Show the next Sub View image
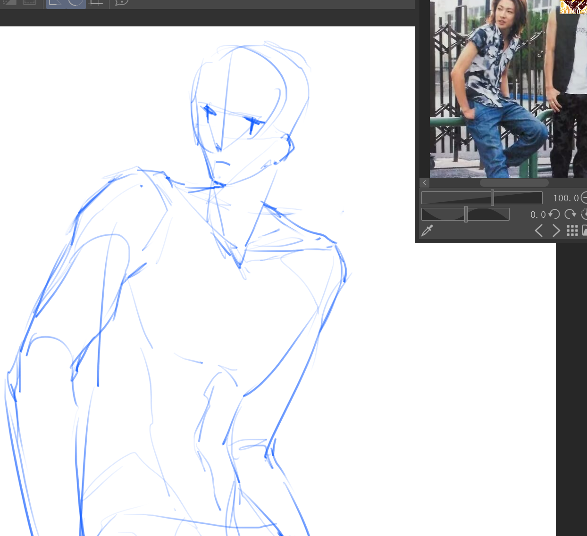The height and width of the screenshot is (536, 587). 556,231
